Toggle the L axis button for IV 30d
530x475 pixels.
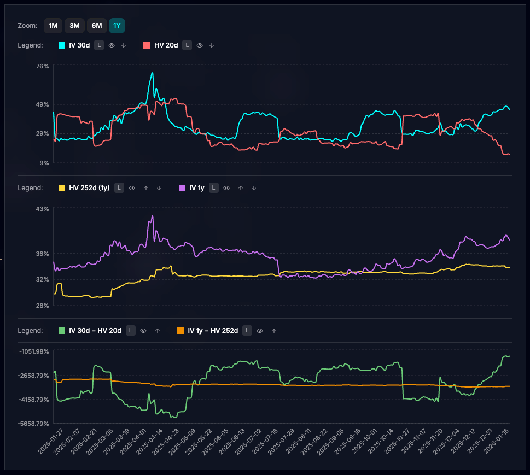point(98,45)
